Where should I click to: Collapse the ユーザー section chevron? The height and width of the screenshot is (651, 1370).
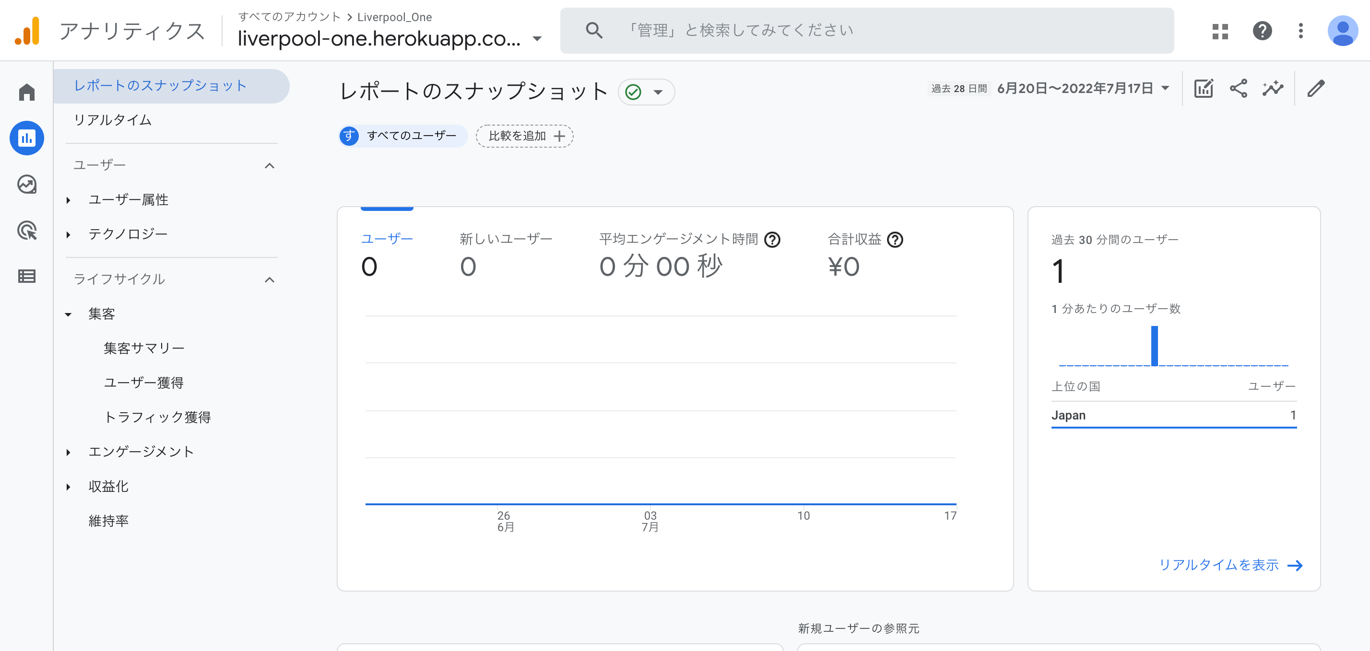tap(270, 166)
